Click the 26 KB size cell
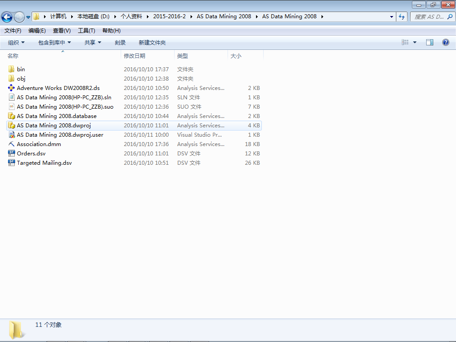The width and height of the screenshot is (456, 342). (252, 163)
